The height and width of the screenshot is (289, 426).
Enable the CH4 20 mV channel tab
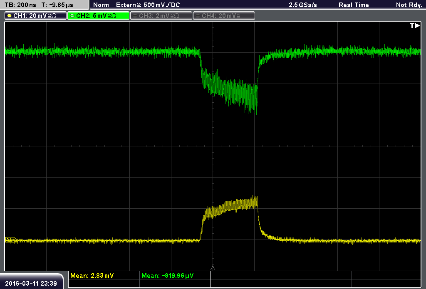point(224,16)
